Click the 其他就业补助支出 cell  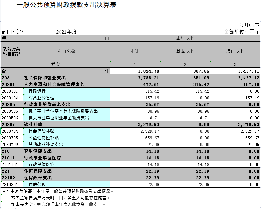point(66,144)
